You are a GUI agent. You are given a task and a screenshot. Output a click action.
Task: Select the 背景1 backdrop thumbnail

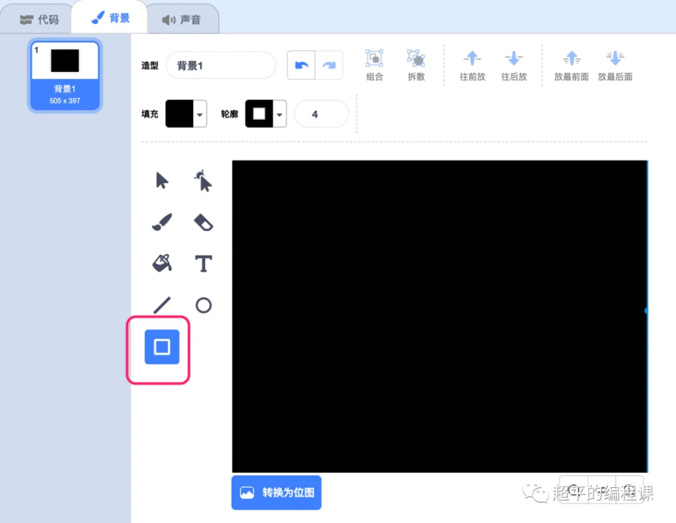coord(65,75)
